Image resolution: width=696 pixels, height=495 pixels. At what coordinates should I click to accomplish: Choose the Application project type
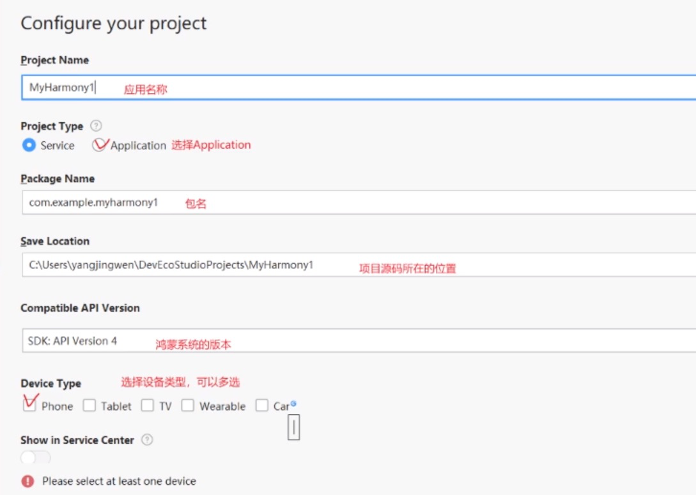click(x=100, y=145)
